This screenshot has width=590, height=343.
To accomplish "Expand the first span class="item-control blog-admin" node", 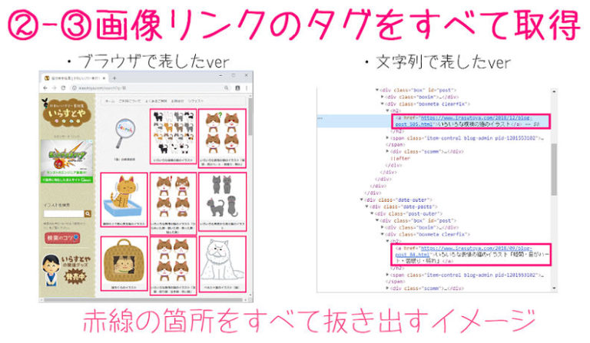I will tap(387, 138).
